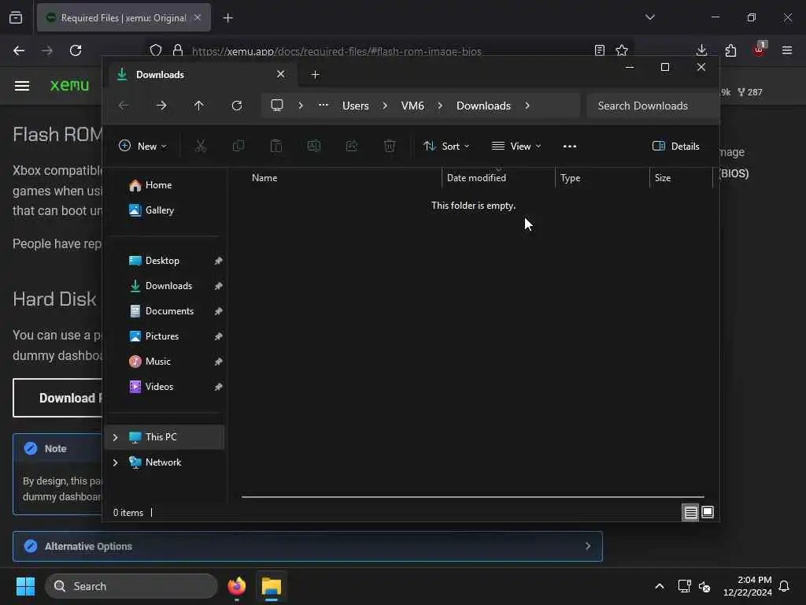Click the Delete trash icon in Explorer

pos(390,146)
